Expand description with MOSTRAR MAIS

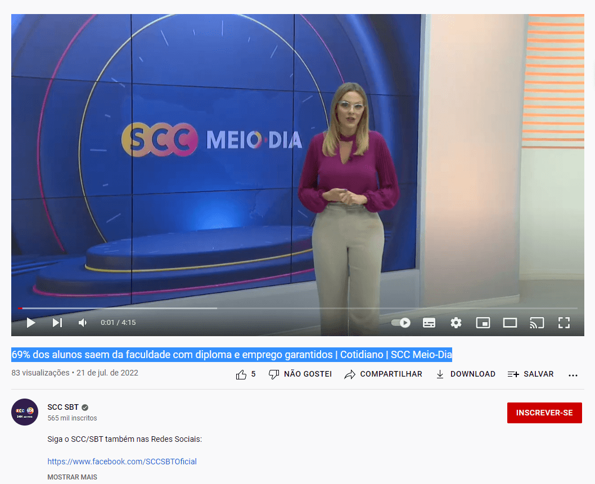click(72, 477)
